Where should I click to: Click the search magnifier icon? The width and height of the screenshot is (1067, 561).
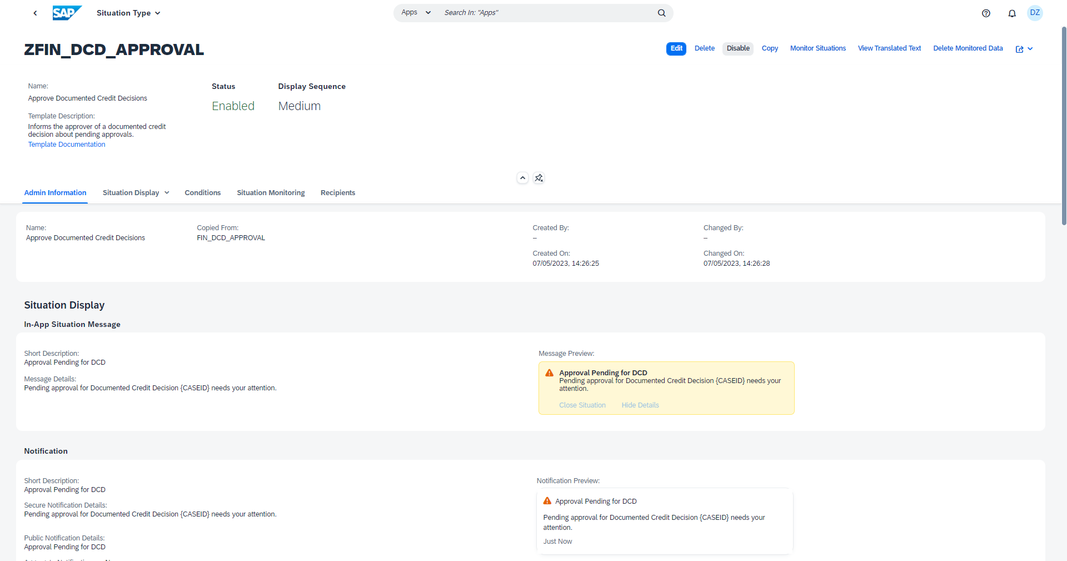(661, 13)
